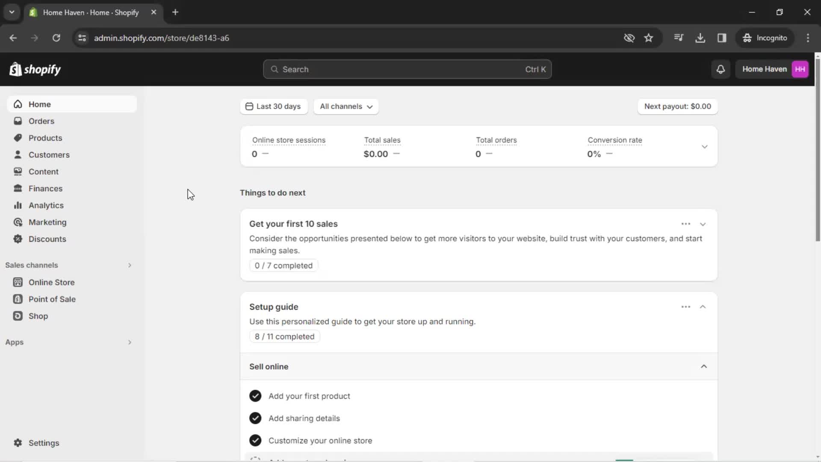This screenshot has height=462, width=821.
Task: Click the Get first 10 sales overflow menu
Action: (x=686, y=224)
